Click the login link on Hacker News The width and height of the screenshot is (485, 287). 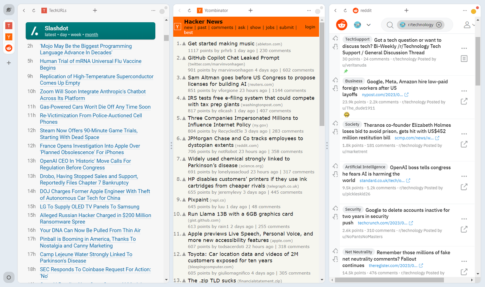(x=310, y=26)
